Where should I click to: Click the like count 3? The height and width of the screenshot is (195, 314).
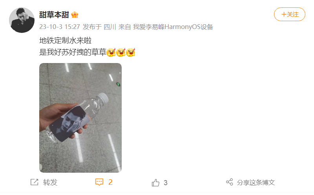pos(166,182)
